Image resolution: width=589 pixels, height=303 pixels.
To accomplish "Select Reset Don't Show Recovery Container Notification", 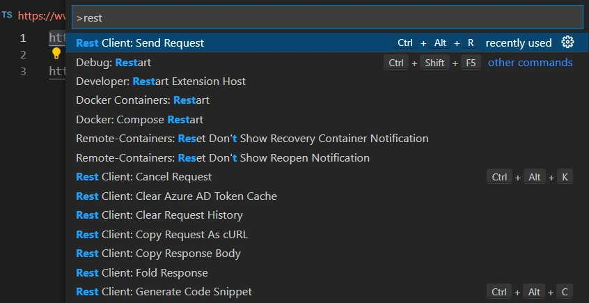I will (x=326, y=139).
